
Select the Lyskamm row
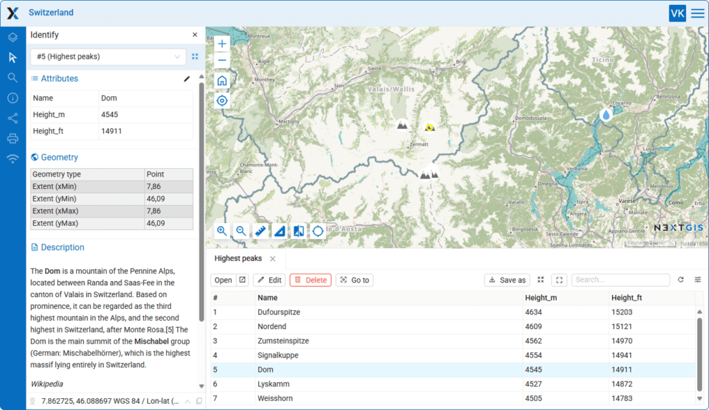point(453,384)
